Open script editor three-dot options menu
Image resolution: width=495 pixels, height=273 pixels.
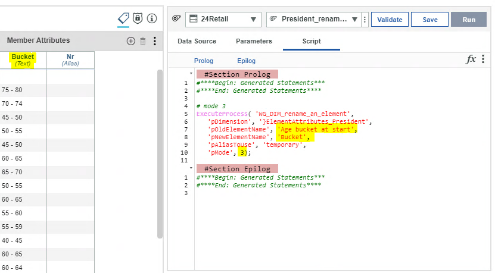(x=483, y=59)
